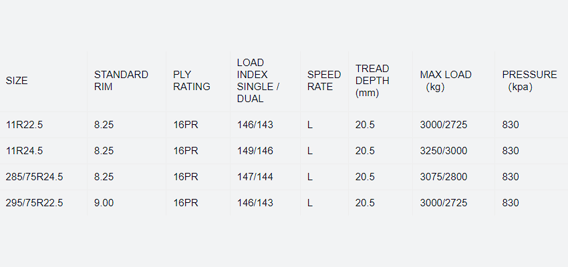Click pressure 830 in 295/75R22.5 row

511,203
